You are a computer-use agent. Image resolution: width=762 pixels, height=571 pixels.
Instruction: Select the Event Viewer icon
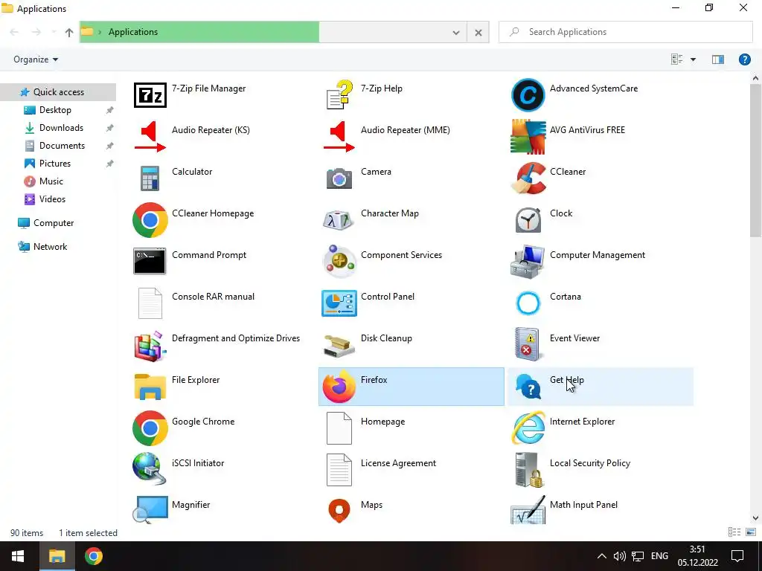pyautogui.click(x=528, y=345)
